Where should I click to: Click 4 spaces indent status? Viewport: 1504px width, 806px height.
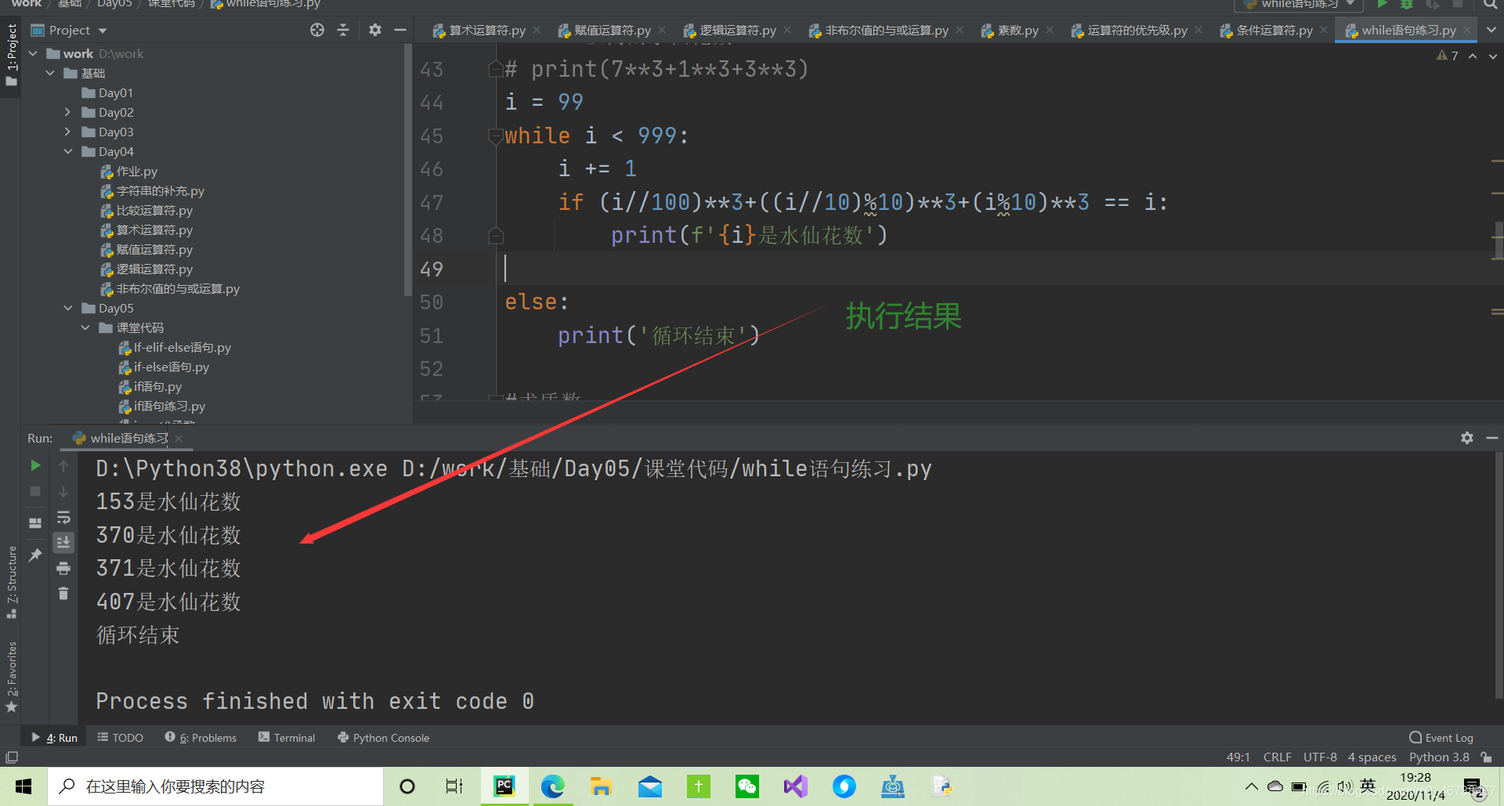click(x=1372, y=757)
